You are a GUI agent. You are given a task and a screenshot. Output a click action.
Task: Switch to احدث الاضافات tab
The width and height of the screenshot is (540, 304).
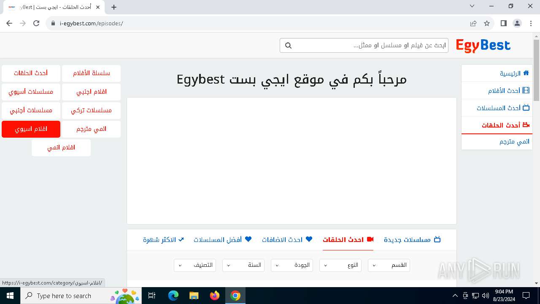pyautogui.click(x=287, y=240)
